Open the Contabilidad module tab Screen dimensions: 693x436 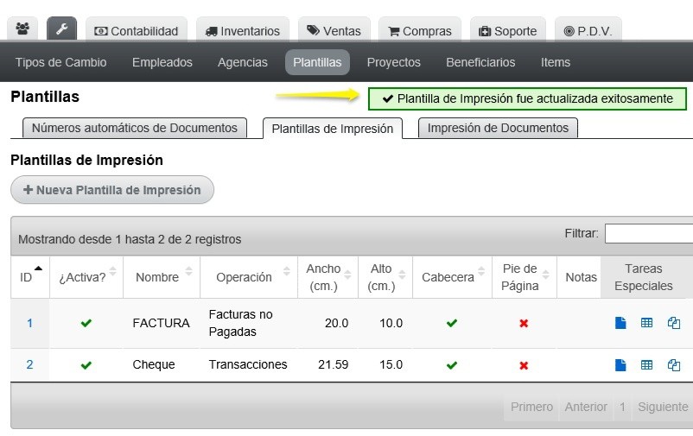137,31
